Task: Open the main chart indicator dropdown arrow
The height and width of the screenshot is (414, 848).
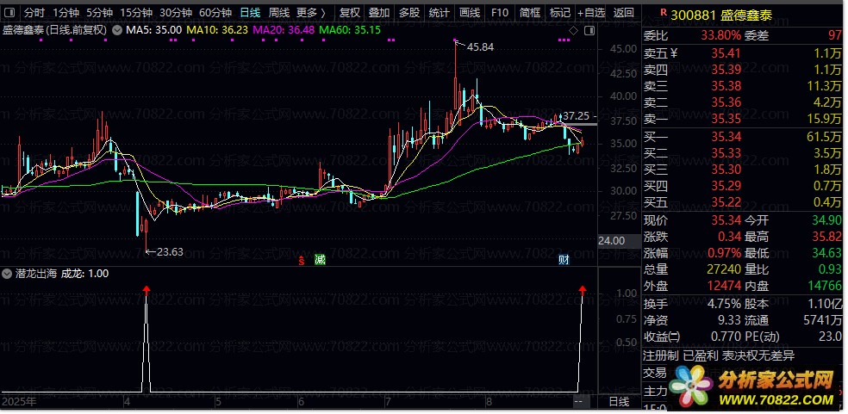Action: click(116, 31)
